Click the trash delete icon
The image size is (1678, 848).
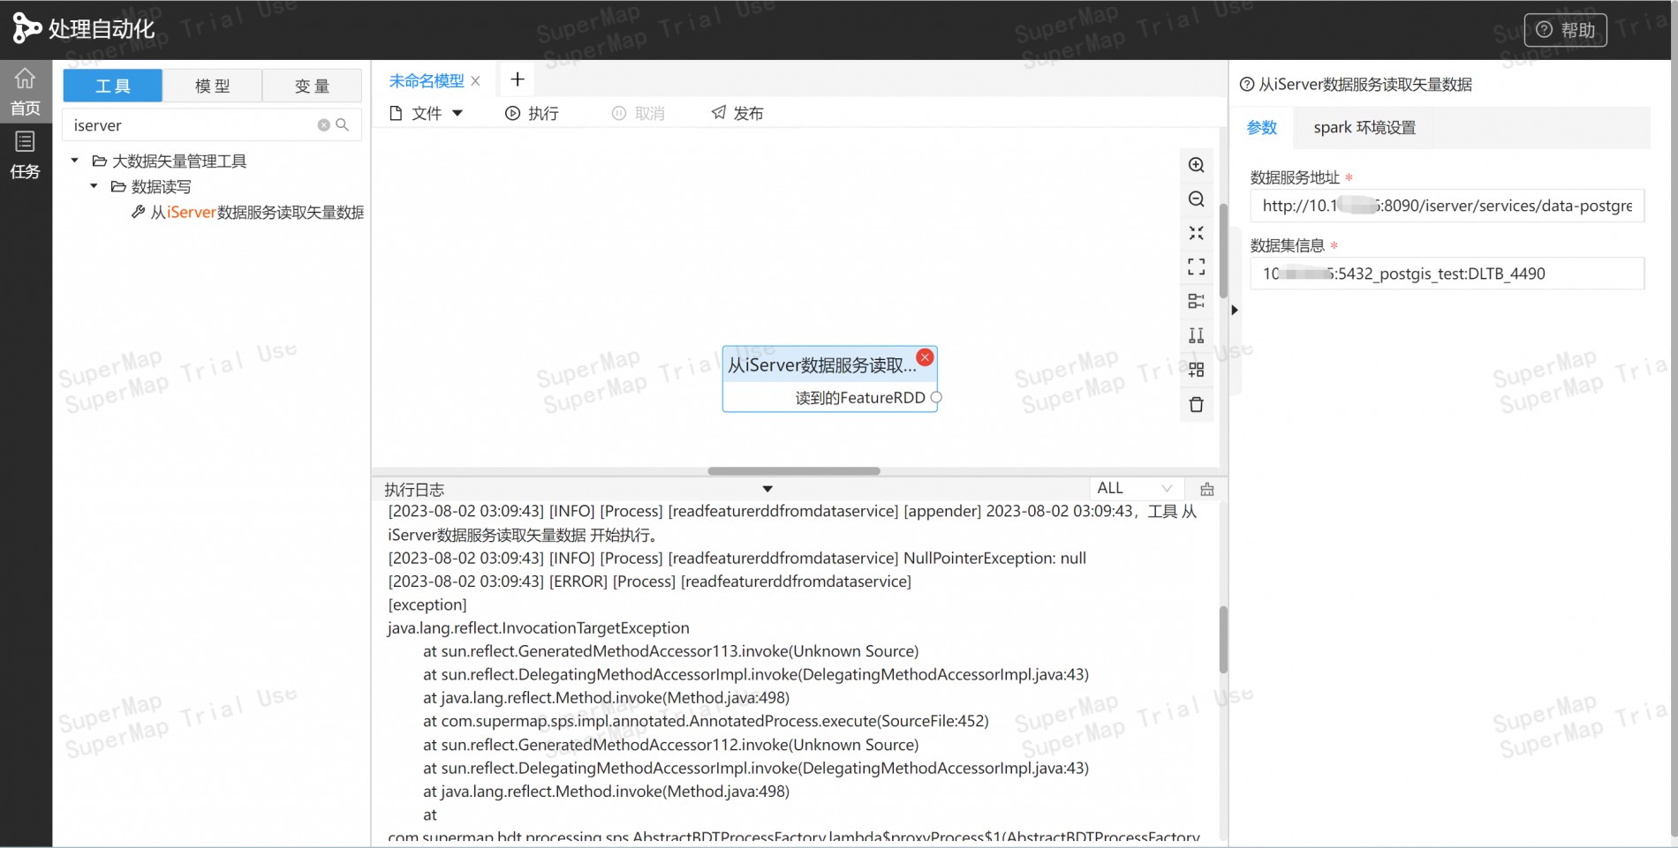click(x=1197, y=405)
